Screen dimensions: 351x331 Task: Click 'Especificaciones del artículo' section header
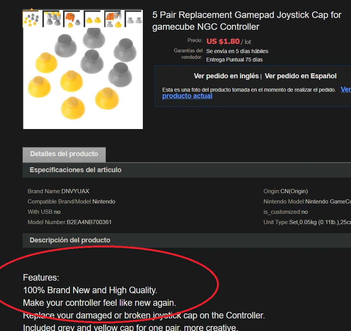187,170
